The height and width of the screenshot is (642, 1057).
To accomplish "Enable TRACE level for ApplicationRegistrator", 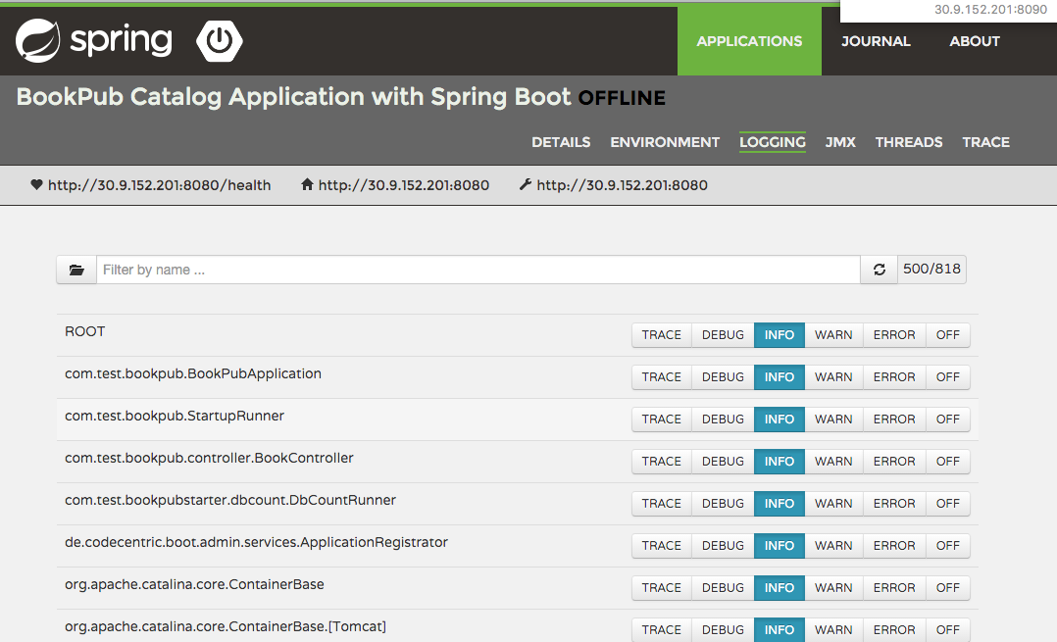I will [661, 545].
